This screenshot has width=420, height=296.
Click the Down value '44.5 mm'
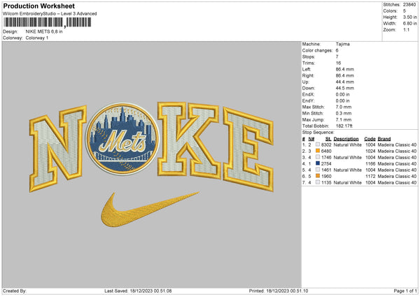pos(344,88)
